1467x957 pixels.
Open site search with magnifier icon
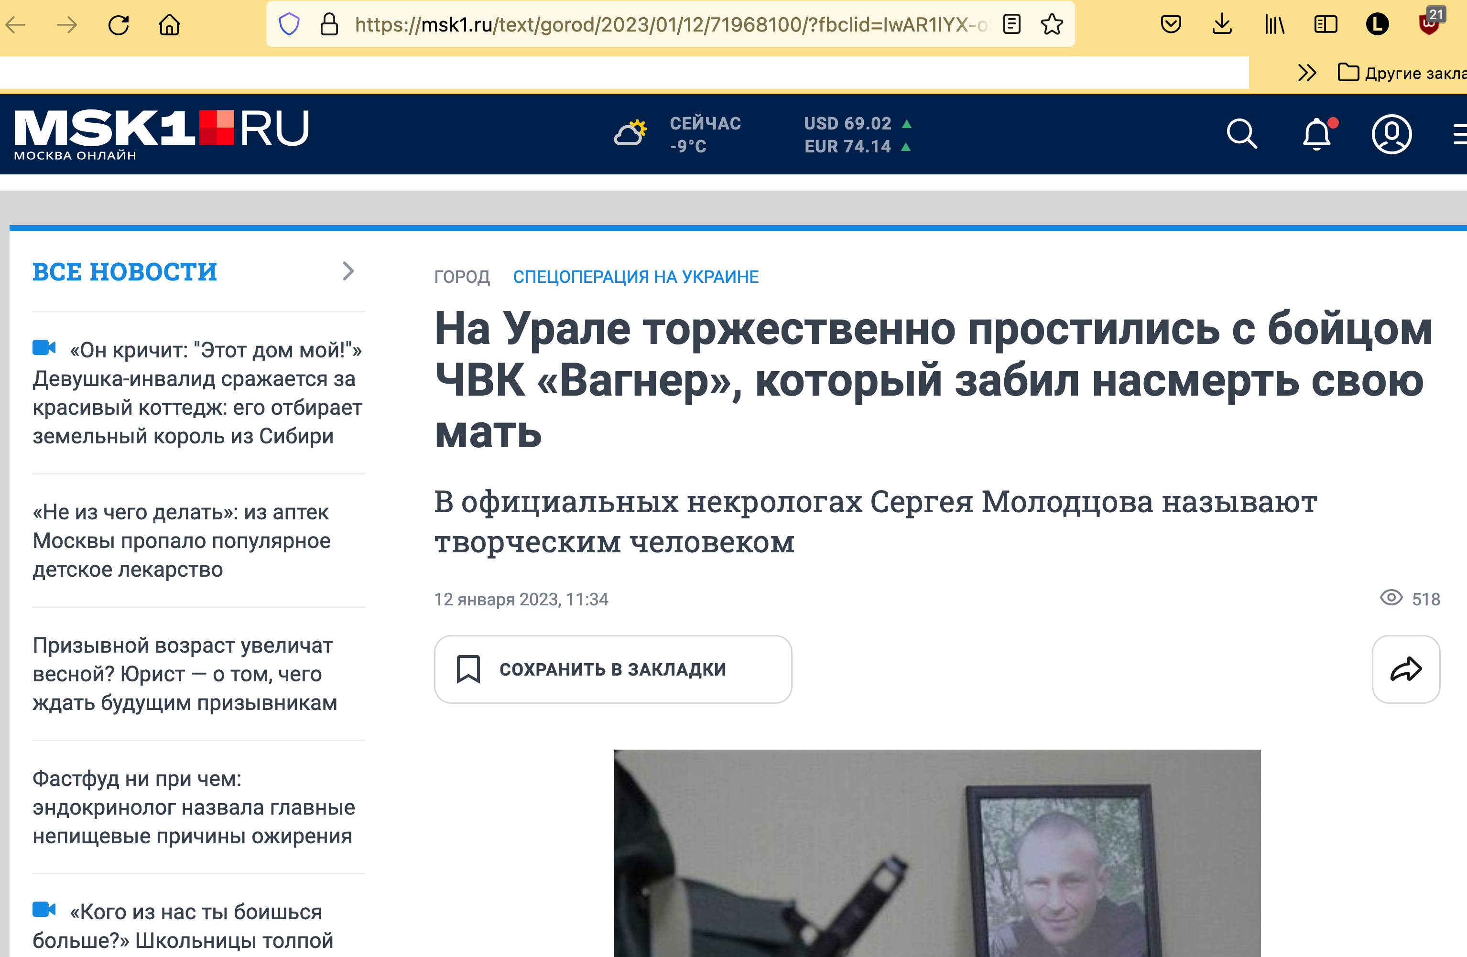coord(1241,134)
